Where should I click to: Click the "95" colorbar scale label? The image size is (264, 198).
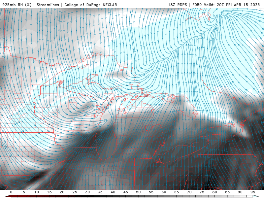(x=253, y=192)
